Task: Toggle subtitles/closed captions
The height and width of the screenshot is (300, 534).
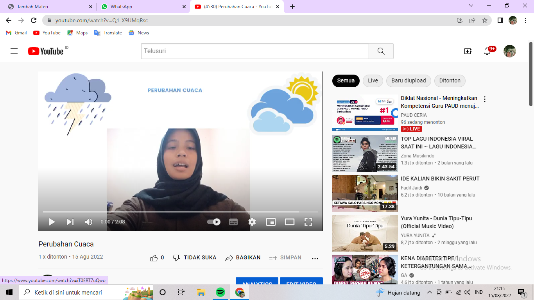Action: (x=233, y=222)
